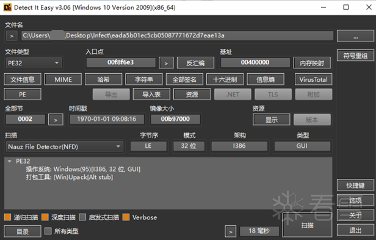Open 信息熵 entropy view
The height and width of the screenshot is (240, 376).
click(x=266, y=79)
